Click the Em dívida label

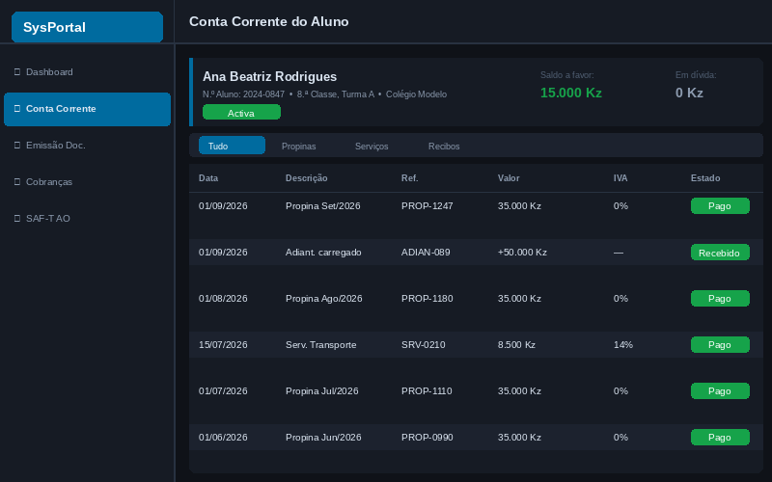(695, 75)
